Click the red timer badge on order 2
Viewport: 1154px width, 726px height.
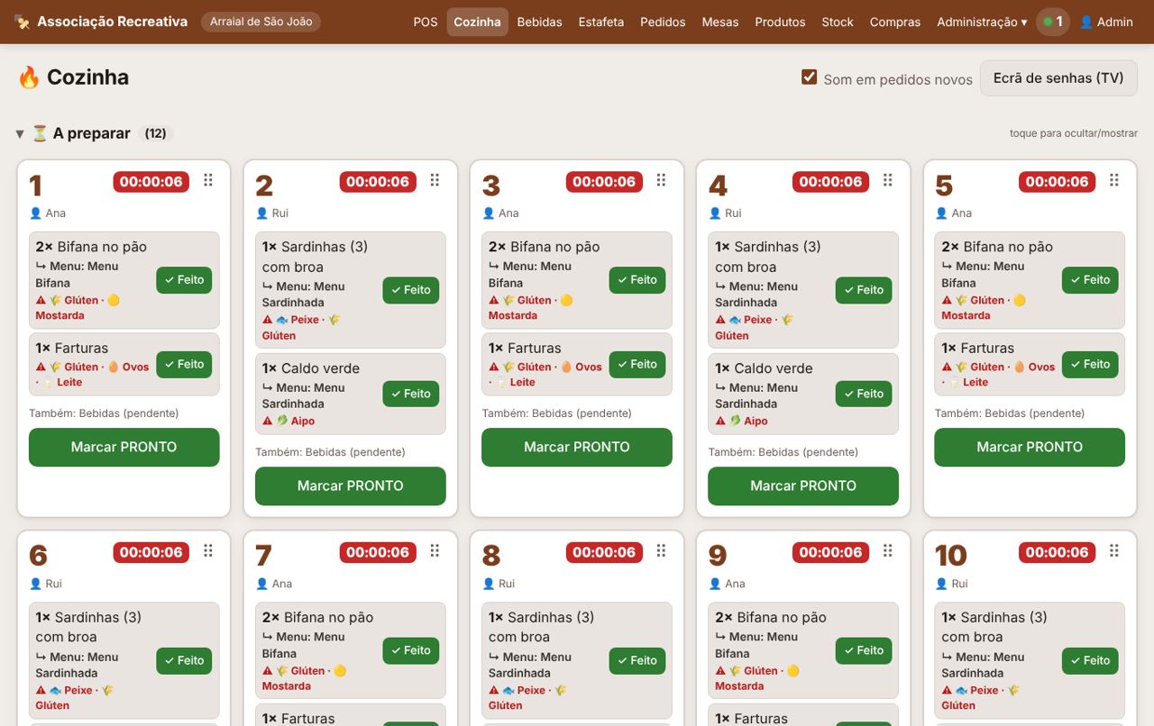pyautogui.click(x=378, y=181)
